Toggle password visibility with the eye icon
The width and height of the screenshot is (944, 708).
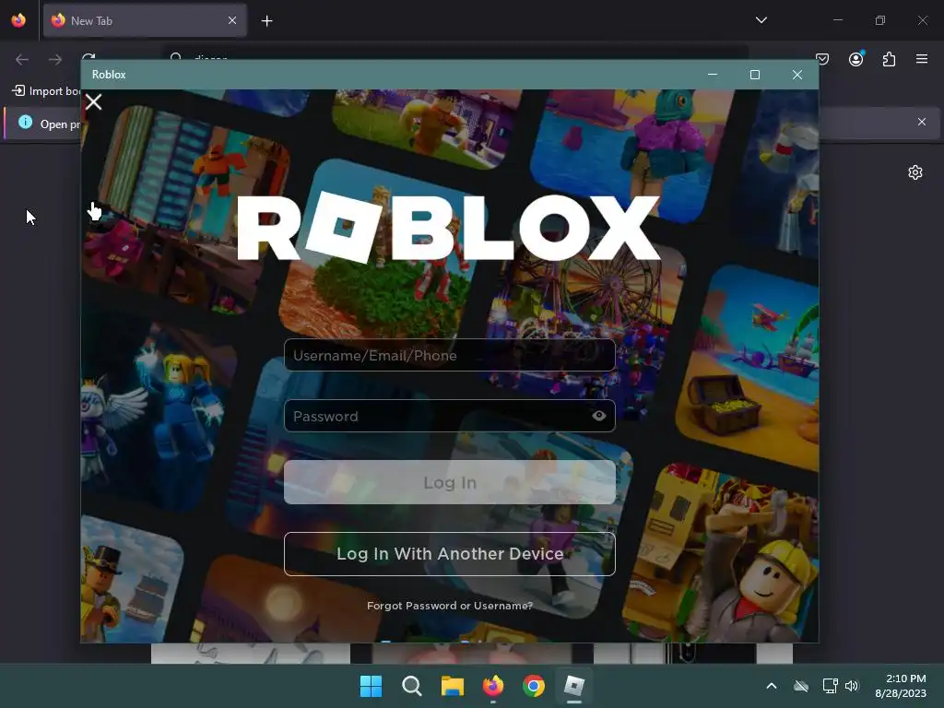coord(598,416)
